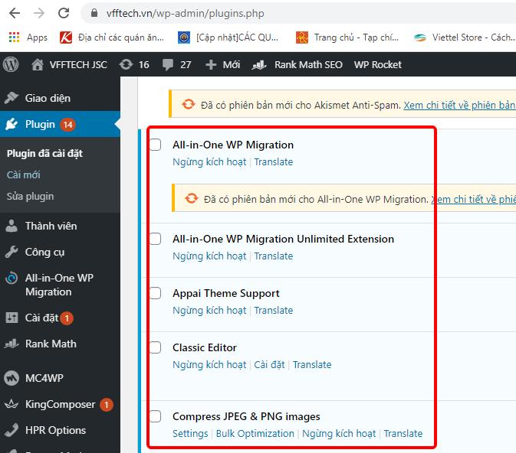The image size is (516, 453).
Task: Click the MC4WP round icon
Action: click(x=12, y=378)
